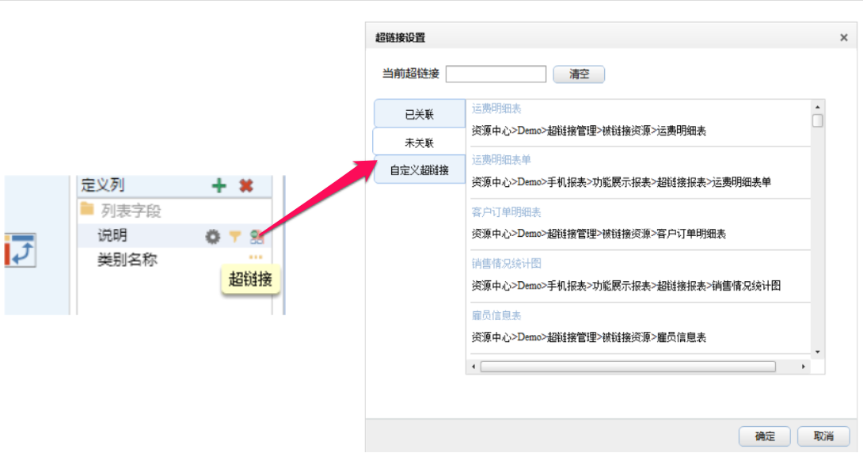Select path ending in 被链接资源>运费明细表

coord(588,131)
